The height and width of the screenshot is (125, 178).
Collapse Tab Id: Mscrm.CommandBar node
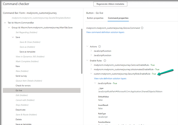[x=5, y=23]
